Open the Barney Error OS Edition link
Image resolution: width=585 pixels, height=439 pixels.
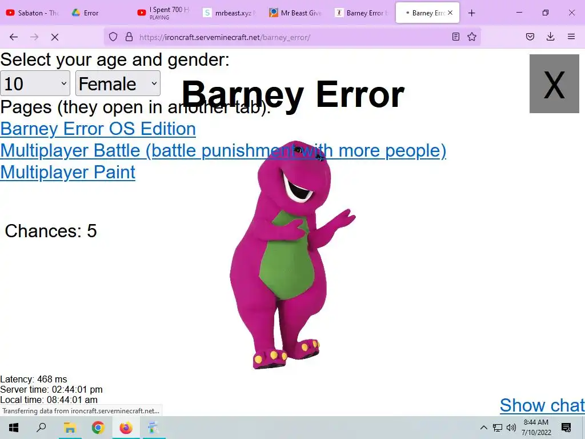98,129
